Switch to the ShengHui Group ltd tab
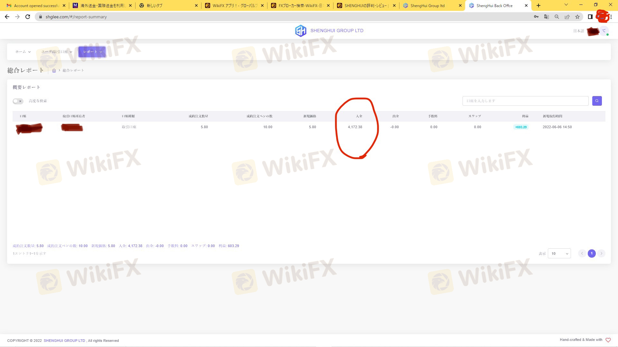This screenshot has width=618, height=347. pos(427,5)
